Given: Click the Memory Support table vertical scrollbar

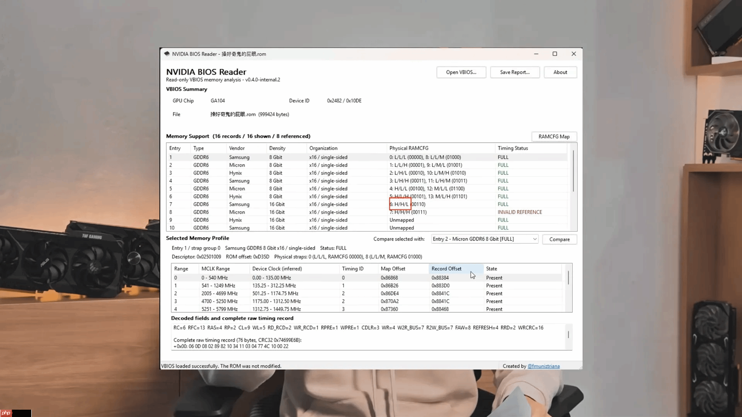Looking at the screenshot, I should point(573,171).
